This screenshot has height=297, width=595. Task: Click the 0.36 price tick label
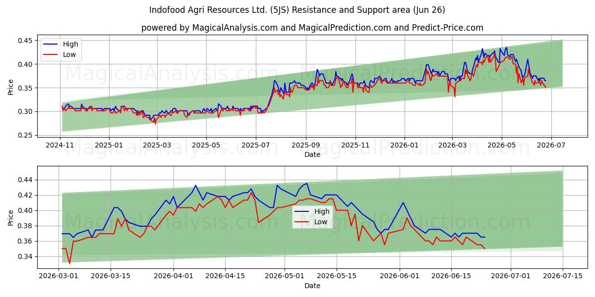pyautogui.click(x=25, y=242)
